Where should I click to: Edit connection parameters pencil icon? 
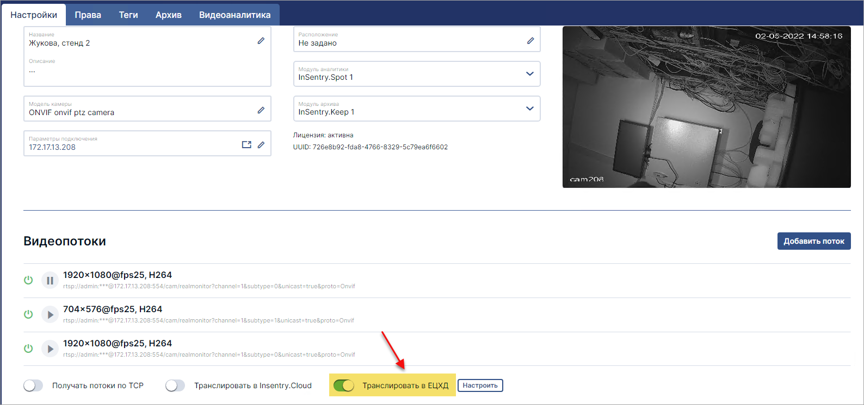pyautogui.click(x=261, y=145)
